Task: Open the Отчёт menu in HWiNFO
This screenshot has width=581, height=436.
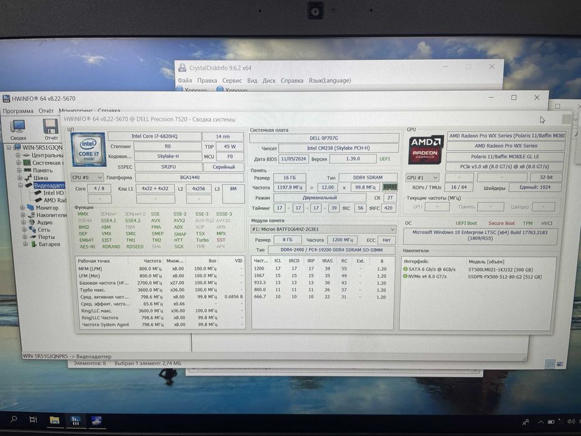Action: pyautogui.click(x=46, y=111)
